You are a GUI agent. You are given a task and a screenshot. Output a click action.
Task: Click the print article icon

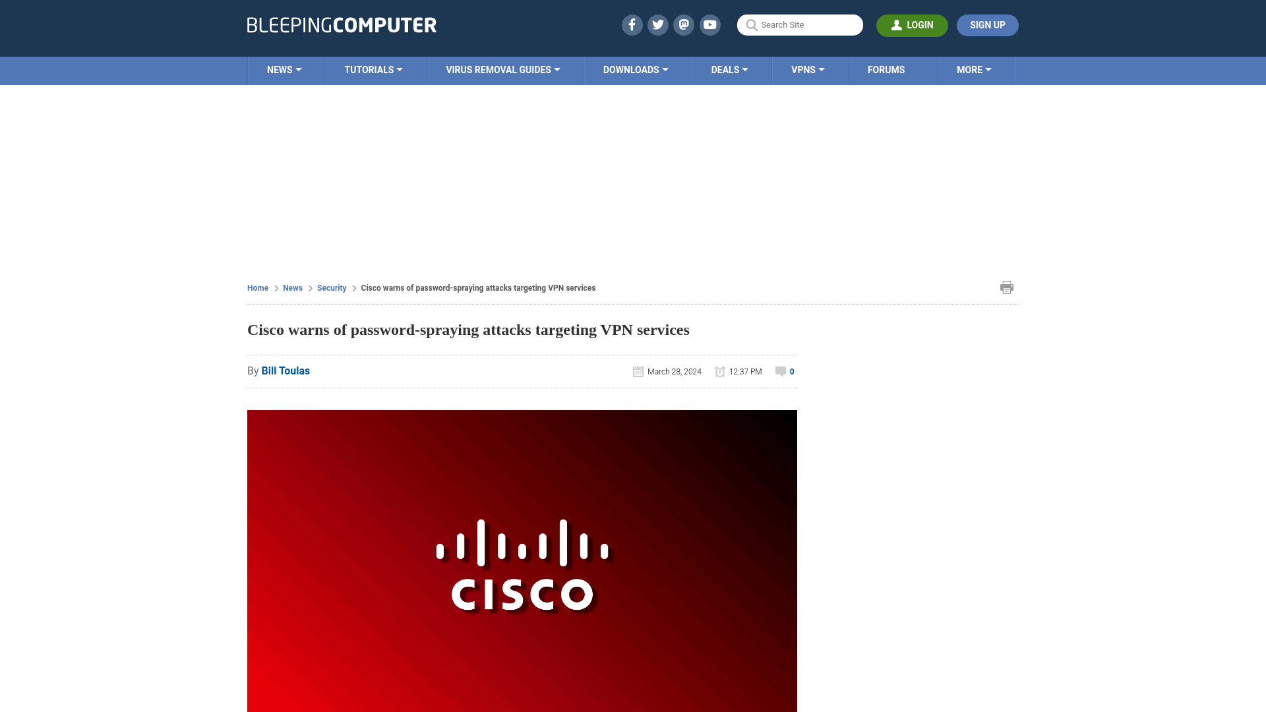[1007, 287]
